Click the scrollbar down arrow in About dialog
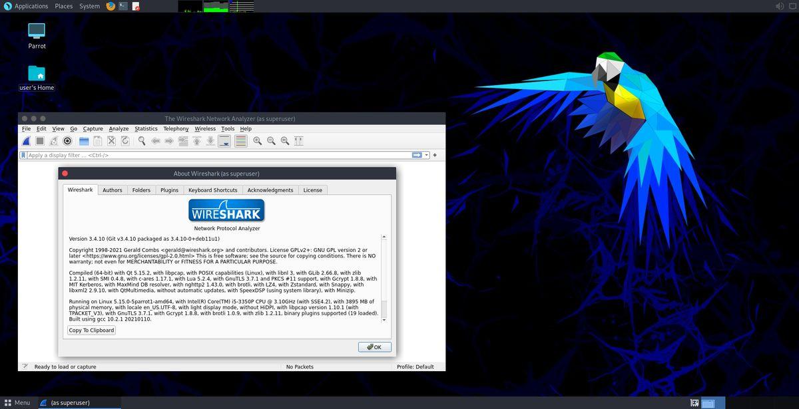The image size is (799, 409). pos(383,320)
